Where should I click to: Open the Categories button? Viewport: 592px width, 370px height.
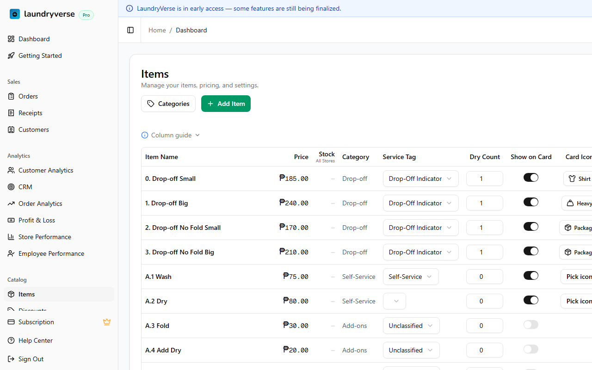[168, 104]
